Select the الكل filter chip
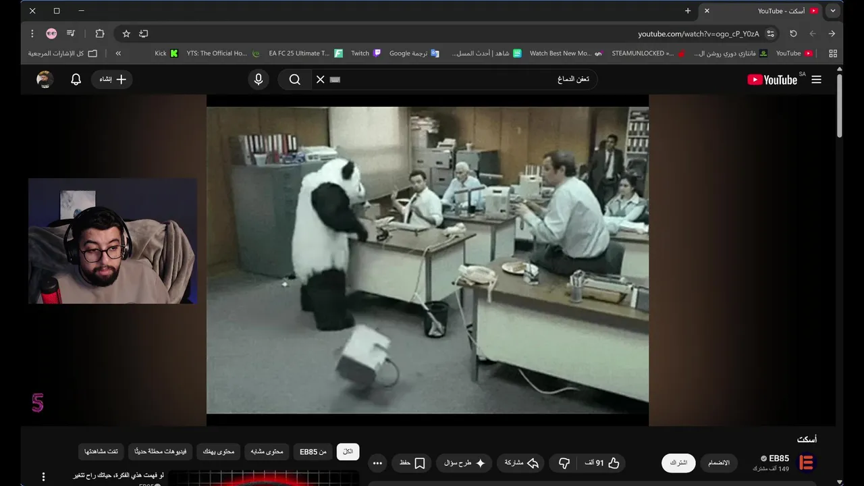Screen dimensions: 864x486 pyautogui.click(x=348, y=452)
